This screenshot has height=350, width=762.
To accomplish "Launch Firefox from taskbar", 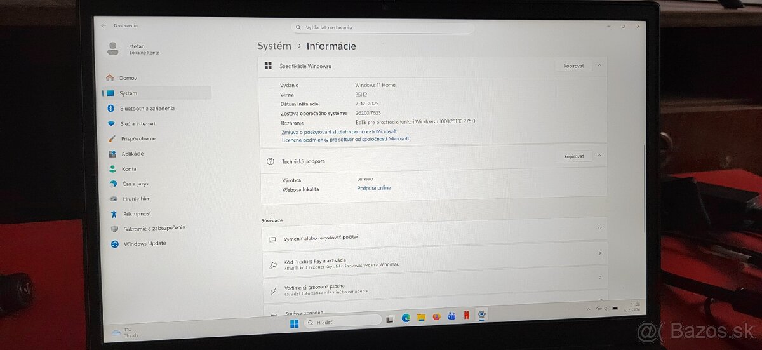I will point(436,316).
